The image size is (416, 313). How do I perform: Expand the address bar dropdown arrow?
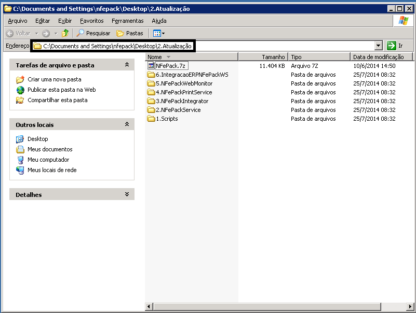click(x=378, y=46)
